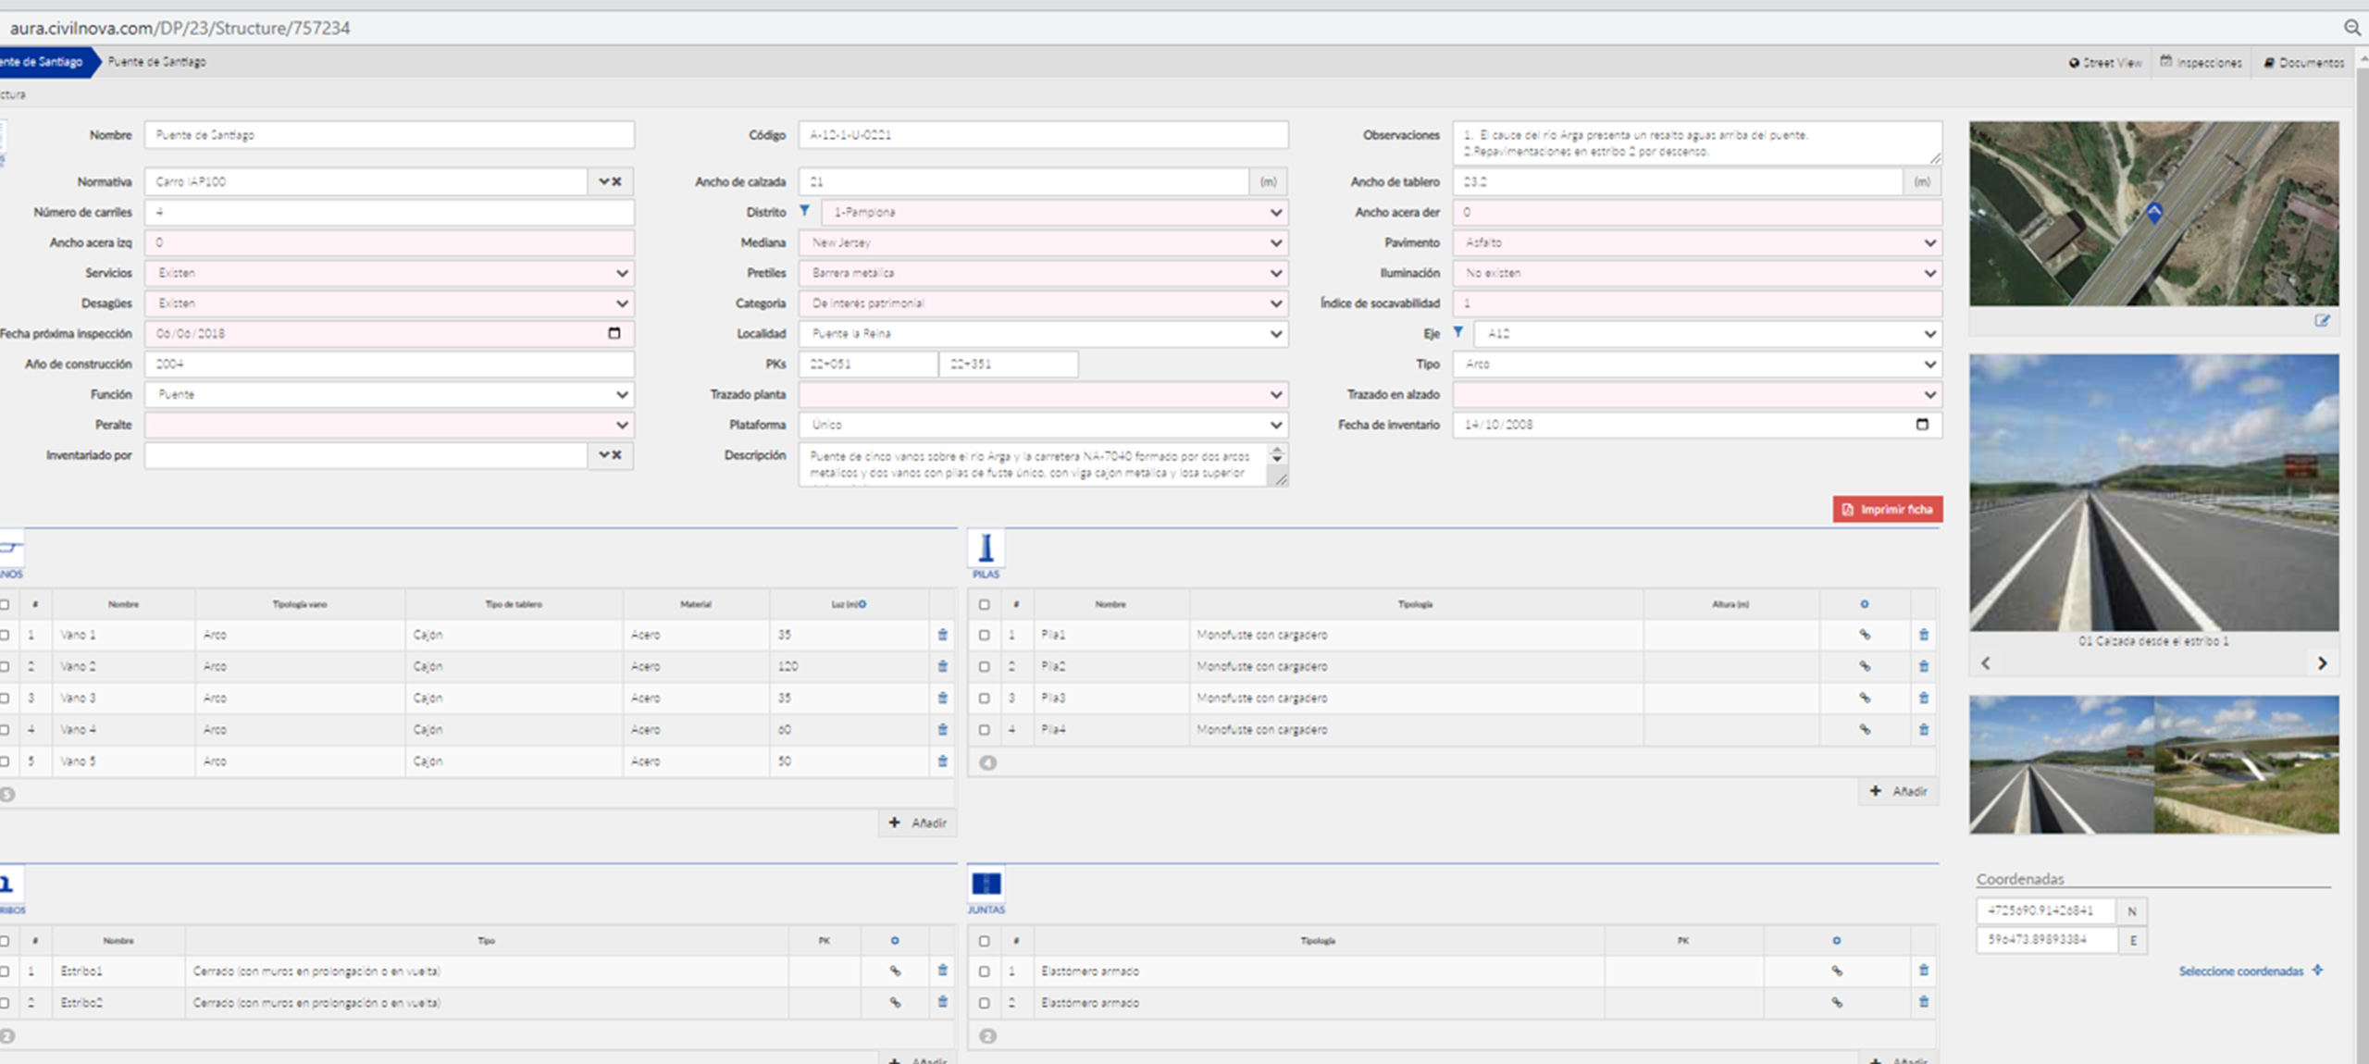Open the Tipo Arco dropdown

[x=1697, y=364]
